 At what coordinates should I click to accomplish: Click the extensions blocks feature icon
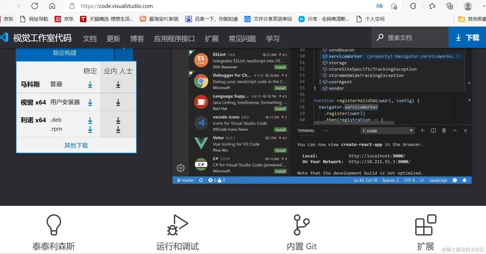(x=426, y=225)
